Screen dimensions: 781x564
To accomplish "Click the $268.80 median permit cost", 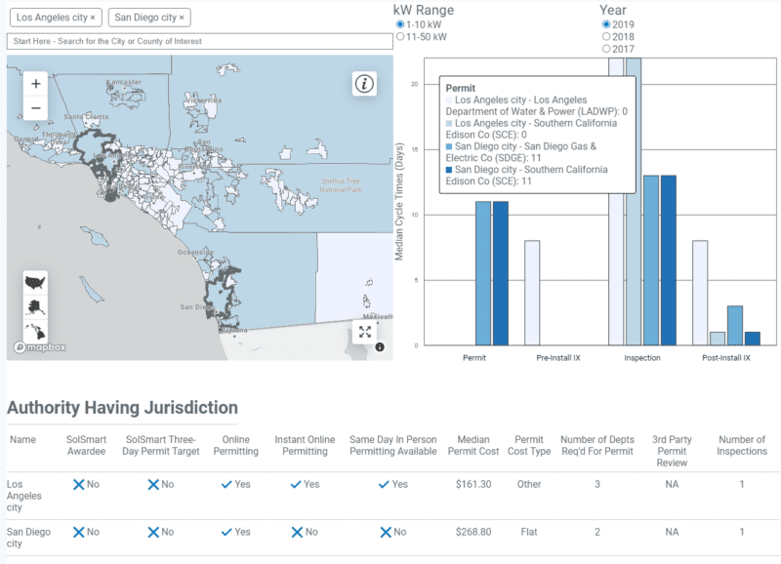I will pyautogui.click(x=473, y=532).
